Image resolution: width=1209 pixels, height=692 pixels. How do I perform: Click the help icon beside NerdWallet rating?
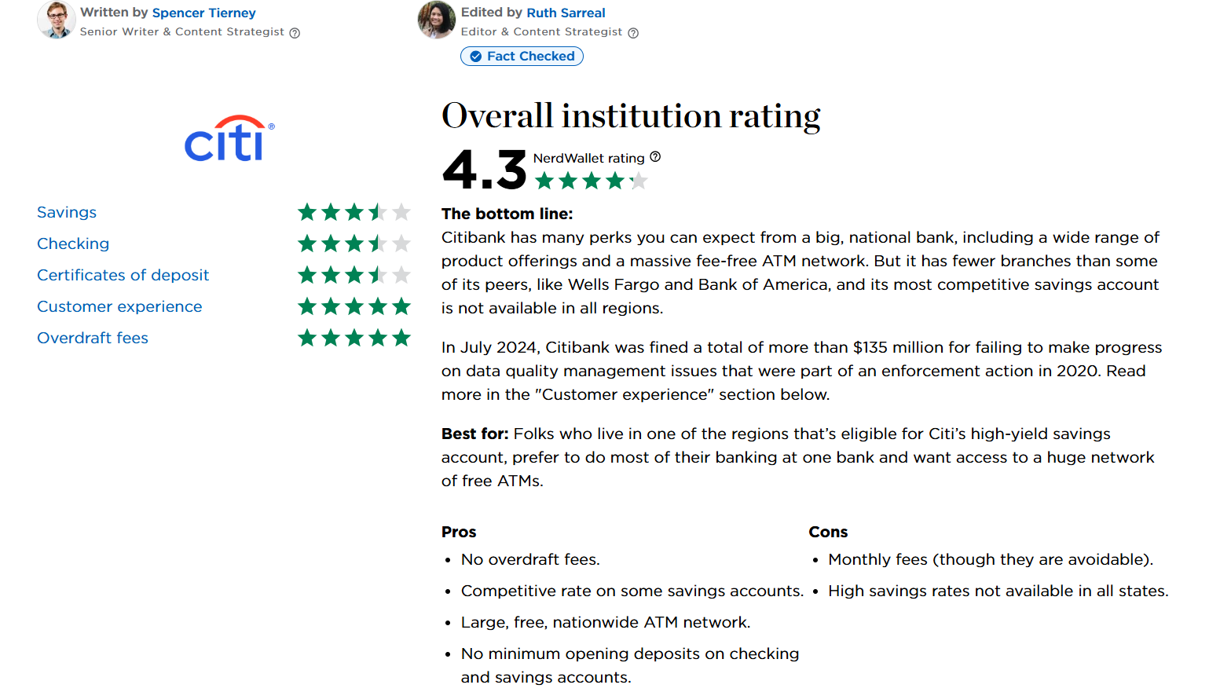click(x=655, y=157)
